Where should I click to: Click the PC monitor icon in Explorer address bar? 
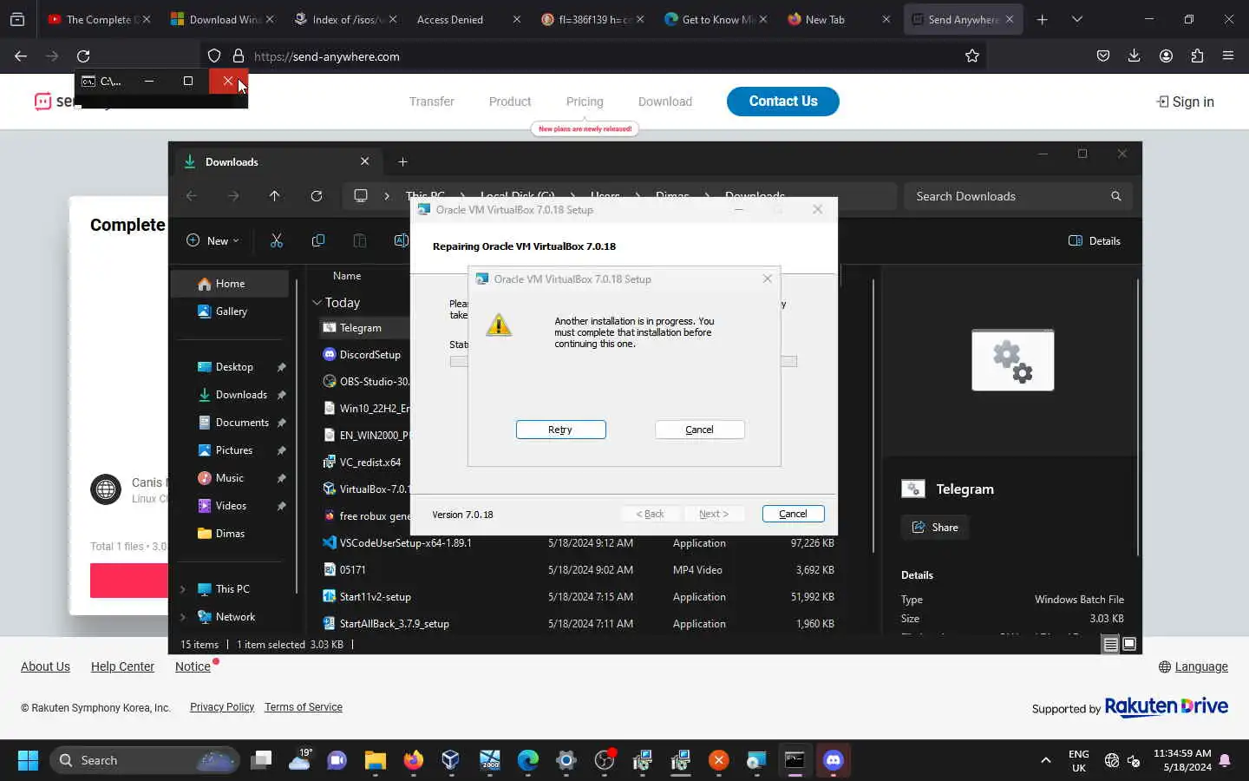pos(361,196)
